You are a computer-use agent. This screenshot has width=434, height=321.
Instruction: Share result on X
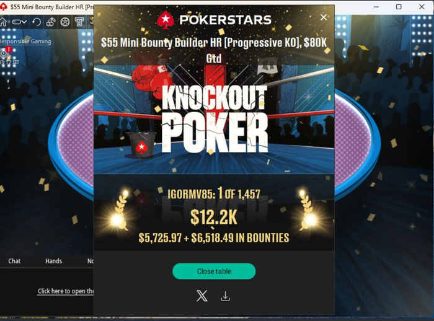pyautogui.click(x=201, y=296)
